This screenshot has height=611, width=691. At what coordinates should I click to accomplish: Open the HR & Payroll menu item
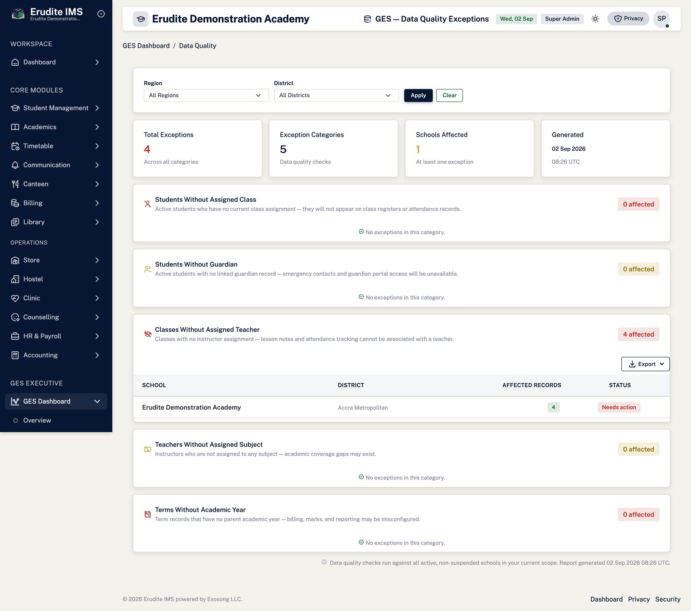[56, 336]
